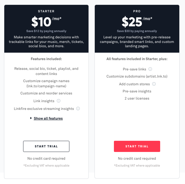
Task: Open the Show all features link
Action: tap(48, 118)
